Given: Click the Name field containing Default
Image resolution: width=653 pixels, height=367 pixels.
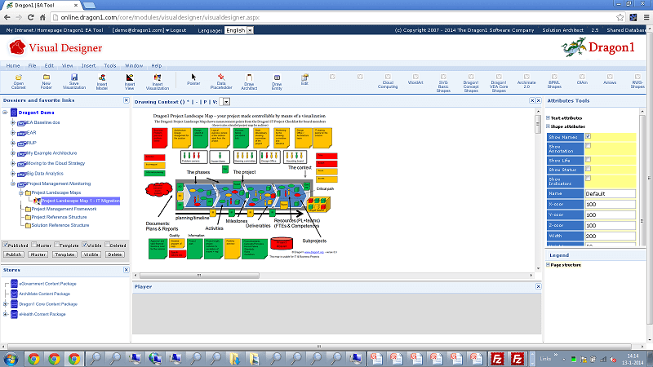Looking at the screenshot, I should click(610, 193).
